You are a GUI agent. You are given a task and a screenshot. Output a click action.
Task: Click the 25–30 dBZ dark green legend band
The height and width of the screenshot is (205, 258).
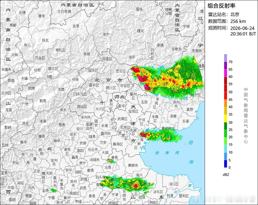226,126
